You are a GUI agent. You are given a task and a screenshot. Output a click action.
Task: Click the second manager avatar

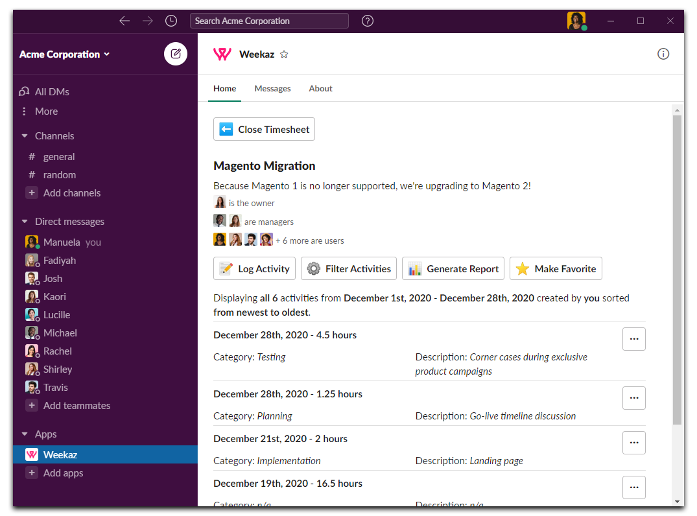[235, 220]
